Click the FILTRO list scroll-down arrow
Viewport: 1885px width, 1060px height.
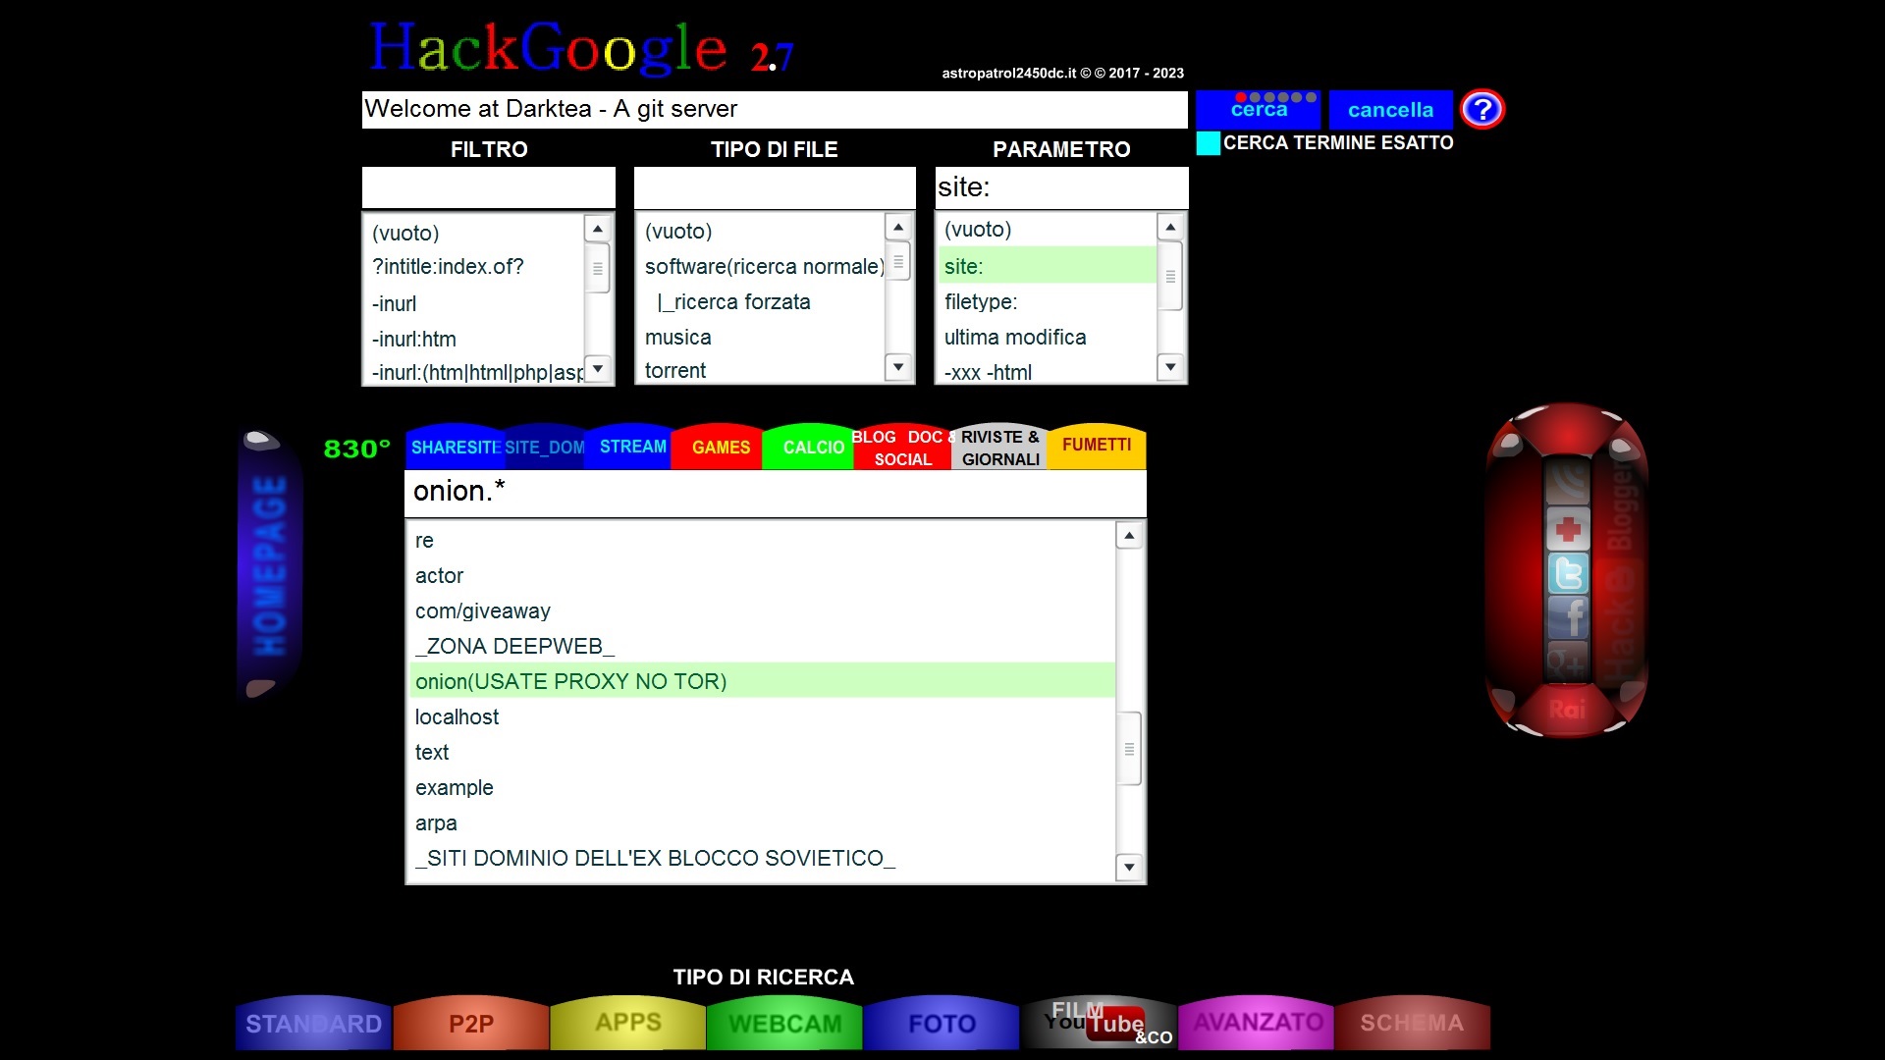(597, 369)
